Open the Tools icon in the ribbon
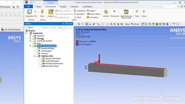185x104 pixels. click(137, 12)
